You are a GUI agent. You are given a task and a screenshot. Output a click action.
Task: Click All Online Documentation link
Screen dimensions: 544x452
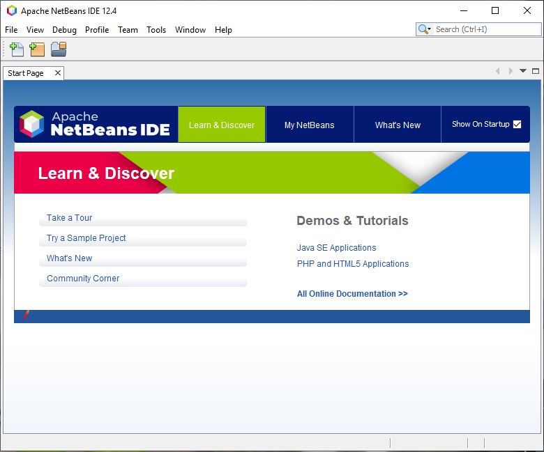(352, 293)
